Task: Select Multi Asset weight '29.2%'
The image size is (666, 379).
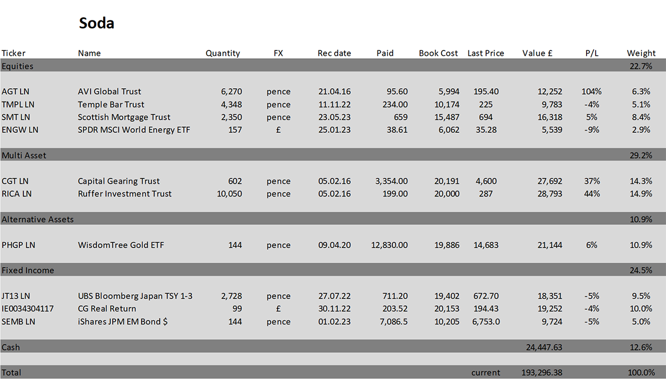Action: (641, 156)
